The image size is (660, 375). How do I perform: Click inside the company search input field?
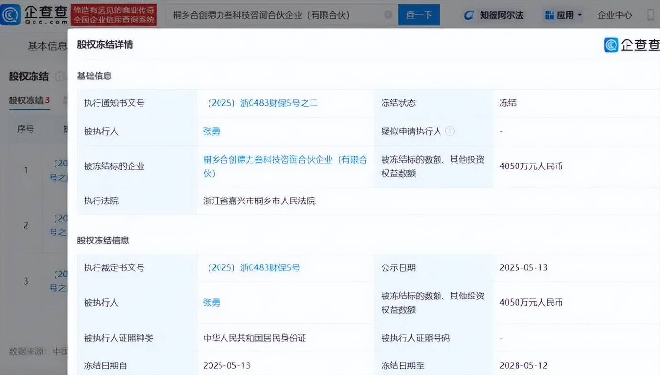[x=277, y=15]
